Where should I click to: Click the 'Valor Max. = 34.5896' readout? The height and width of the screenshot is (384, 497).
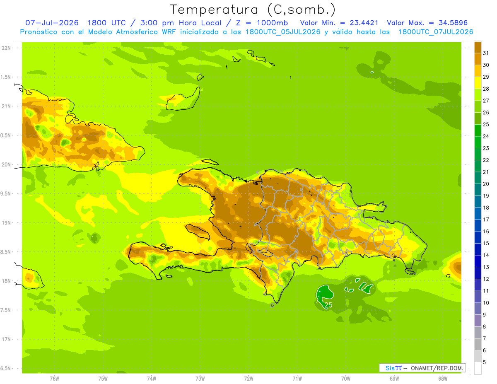427,23
